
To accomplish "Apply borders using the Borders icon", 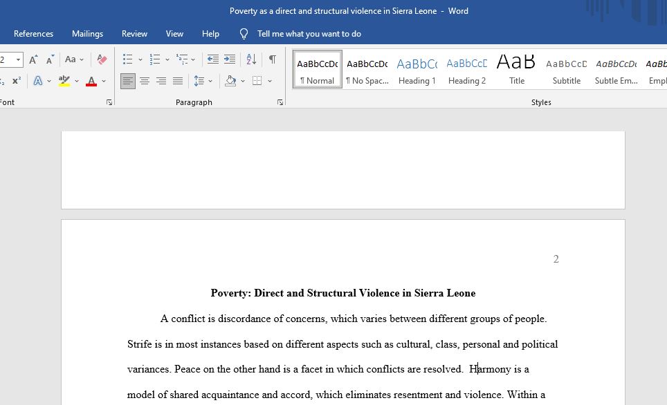I will 257,81.
